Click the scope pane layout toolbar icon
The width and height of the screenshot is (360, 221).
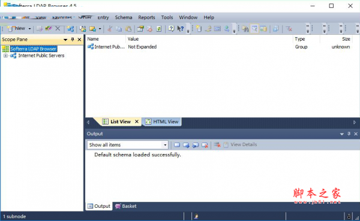tap(263, 29)
